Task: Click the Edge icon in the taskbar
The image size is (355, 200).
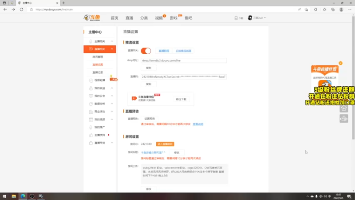Action: point(23,196)
